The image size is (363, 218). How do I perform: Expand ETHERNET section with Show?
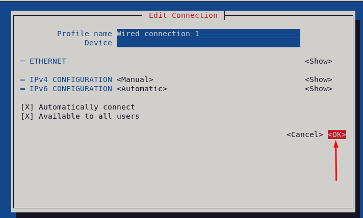click(x=318, y=61)
